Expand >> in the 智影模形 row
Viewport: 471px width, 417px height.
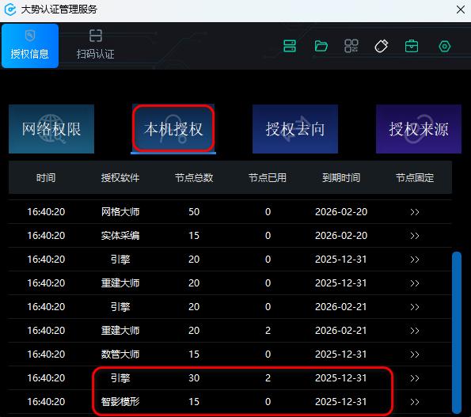[x=415, y=402]
